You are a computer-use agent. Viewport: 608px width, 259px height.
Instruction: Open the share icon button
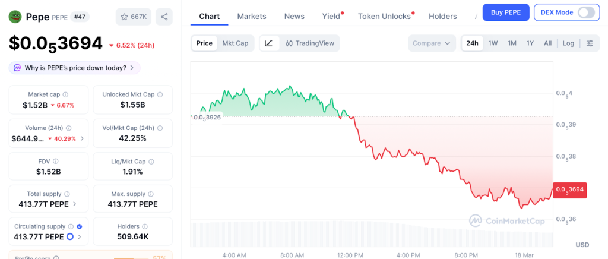tap(164, 17)
